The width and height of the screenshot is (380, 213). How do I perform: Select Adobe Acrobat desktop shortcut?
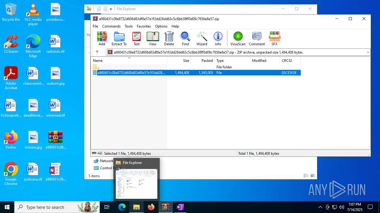[x=11, y=78]
